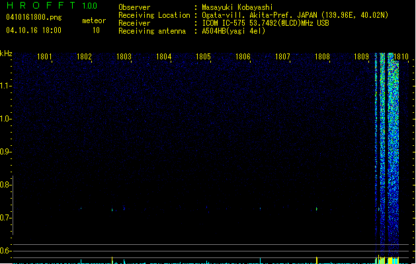Click the meteor count label
Image resolution: width=416 pixels, height=264 pixels.
pos(94,20)
